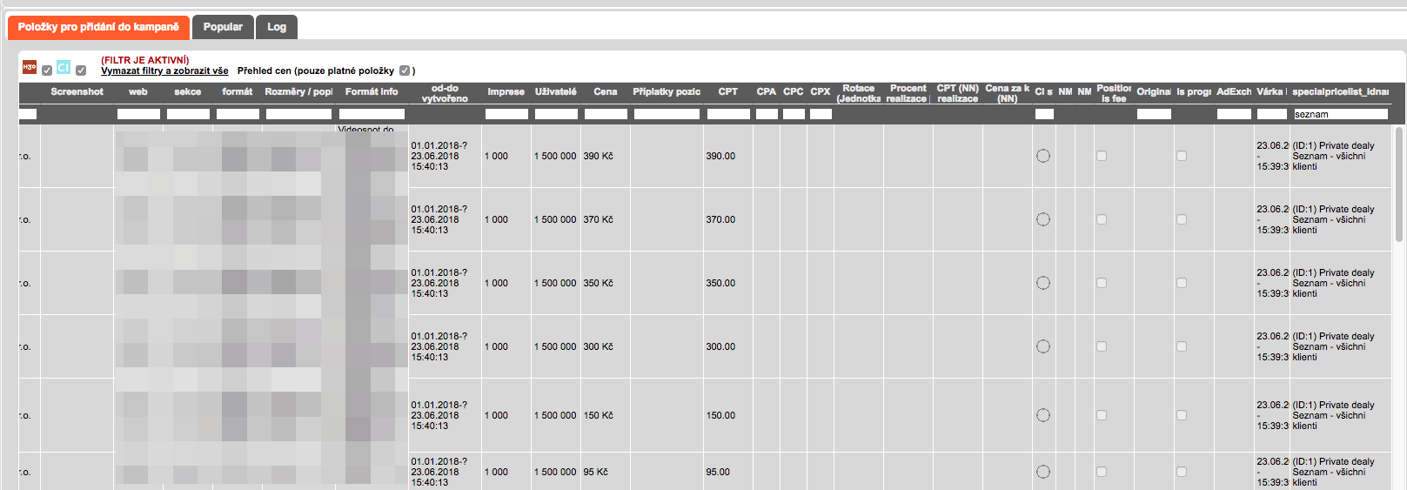Sort by the Cena column header
Viewport: 1407px width, 490px height.
tap(606, 91)
